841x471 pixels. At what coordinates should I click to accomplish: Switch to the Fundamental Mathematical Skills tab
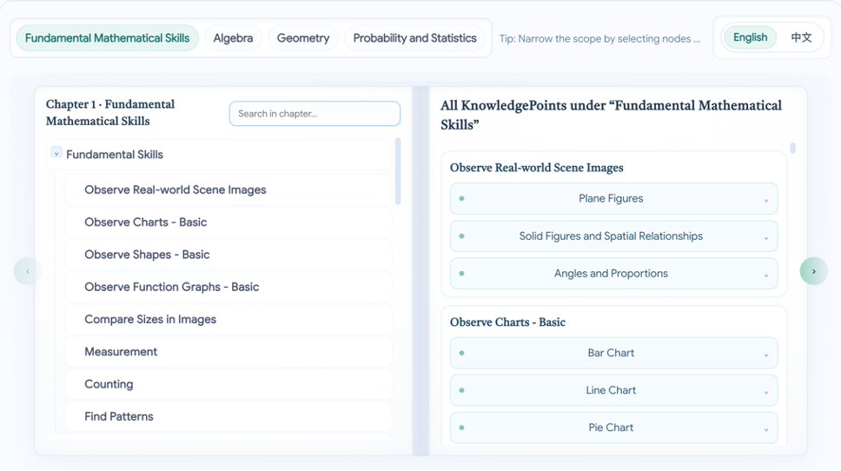tap(107, 38)
